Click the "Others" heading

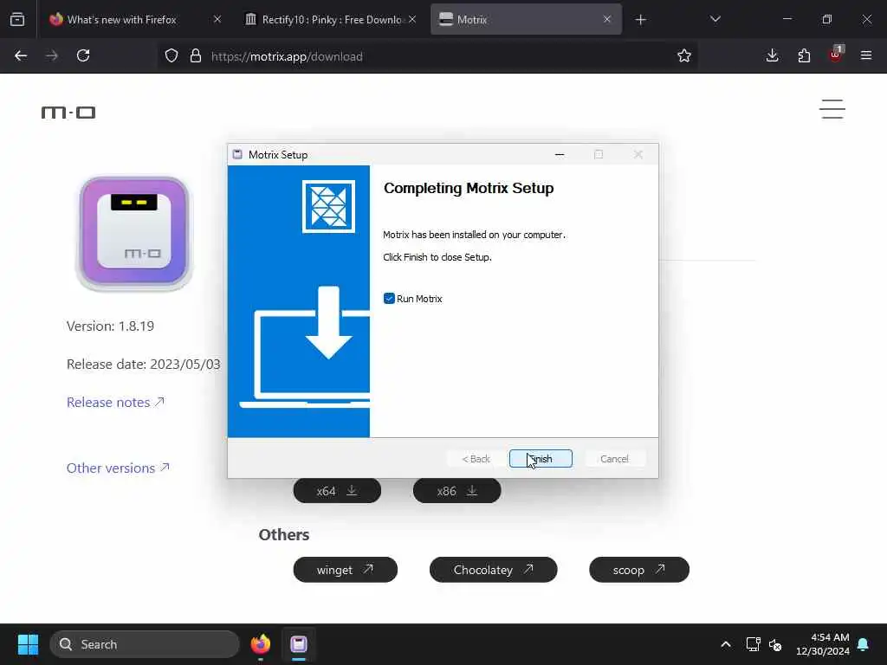(284, 534)
